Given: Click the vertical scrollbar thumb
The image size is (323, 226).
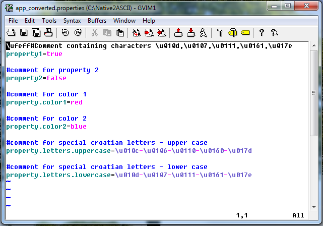Looking at the screenshot, I should click(x=313, y=93).
